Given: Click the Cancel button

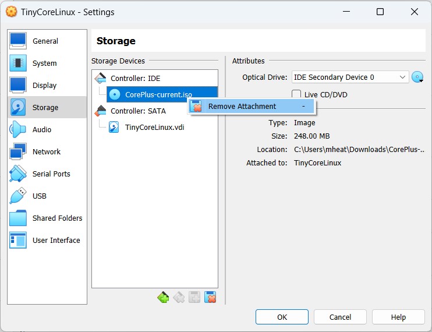Looking at the screenshot, I should (340, 317).
